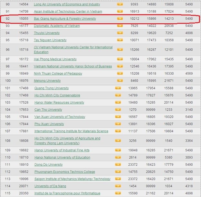Select value 4569 in Ninh Thuan College row
201x197 pixels.
tap(189, 74)
